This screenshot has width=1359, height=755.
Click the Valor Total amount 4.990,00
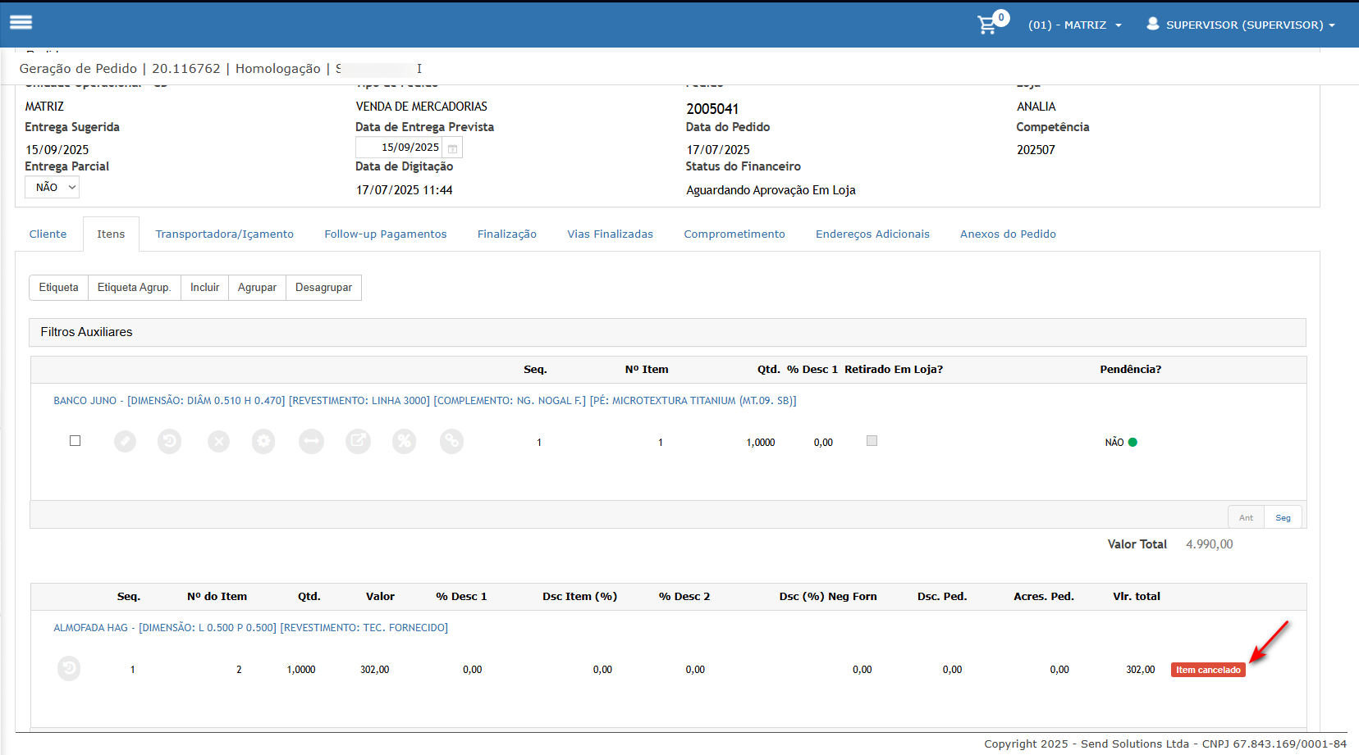(1210, 544)
